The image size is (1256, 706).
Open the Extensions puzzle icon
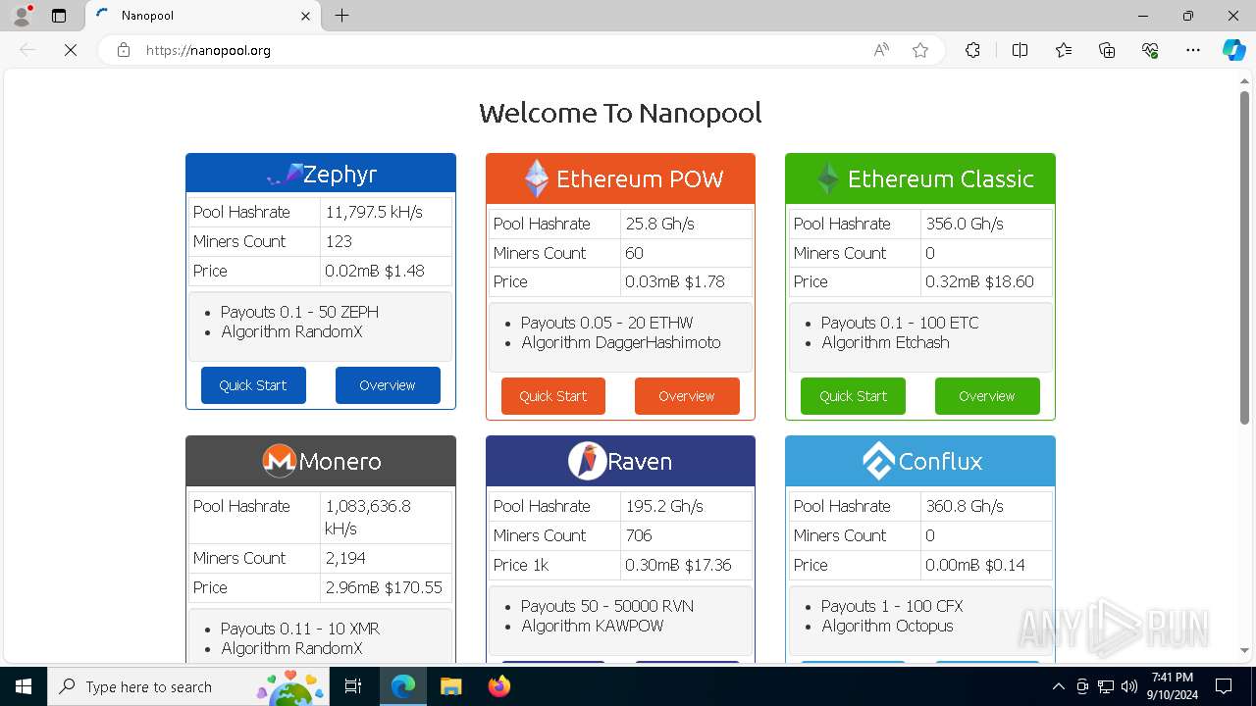pyautogui.click(x=972, y=50)
